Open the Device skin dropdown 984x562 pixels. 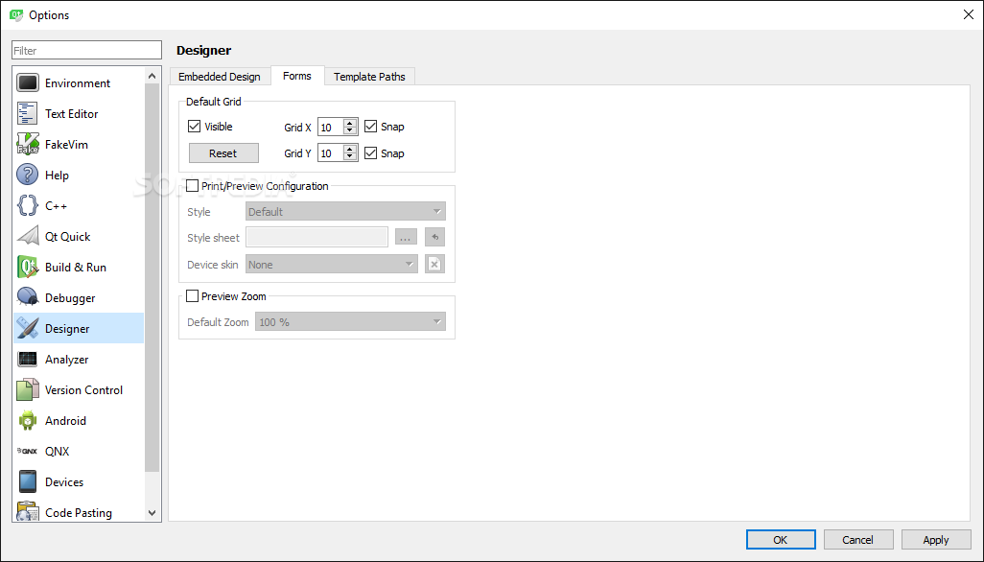click(331, 264)
